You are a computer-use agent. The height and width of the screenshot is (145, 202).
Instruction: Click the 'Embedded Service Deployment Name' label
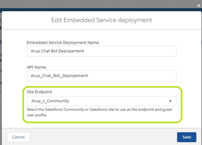click(63, 42)
